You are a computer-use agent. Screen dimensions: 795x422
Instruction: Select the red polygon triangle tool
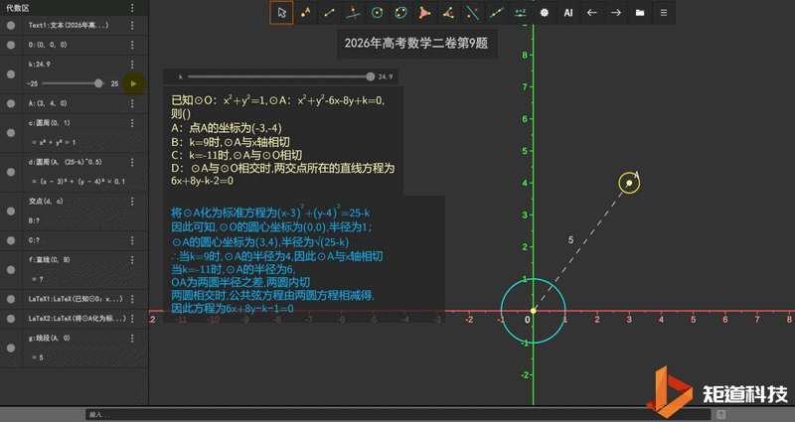pyautogui.click(x=424, y=13)
